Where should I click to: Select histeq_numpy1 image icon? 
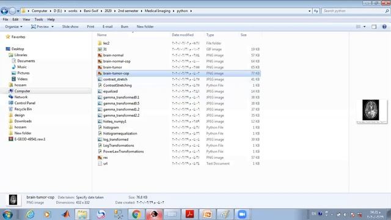pyautogui.click(x=100, y=122)
